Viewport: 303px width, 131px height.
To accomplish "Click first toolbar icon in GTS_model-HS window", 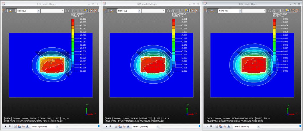I will tap(5, 11).
